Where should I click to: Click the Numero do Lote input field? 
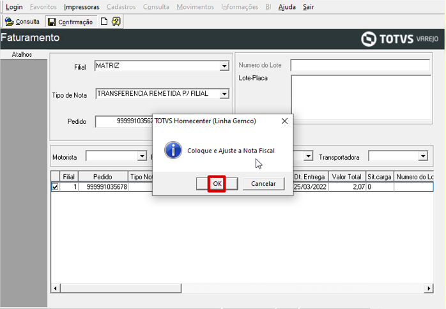pos(360,65)
